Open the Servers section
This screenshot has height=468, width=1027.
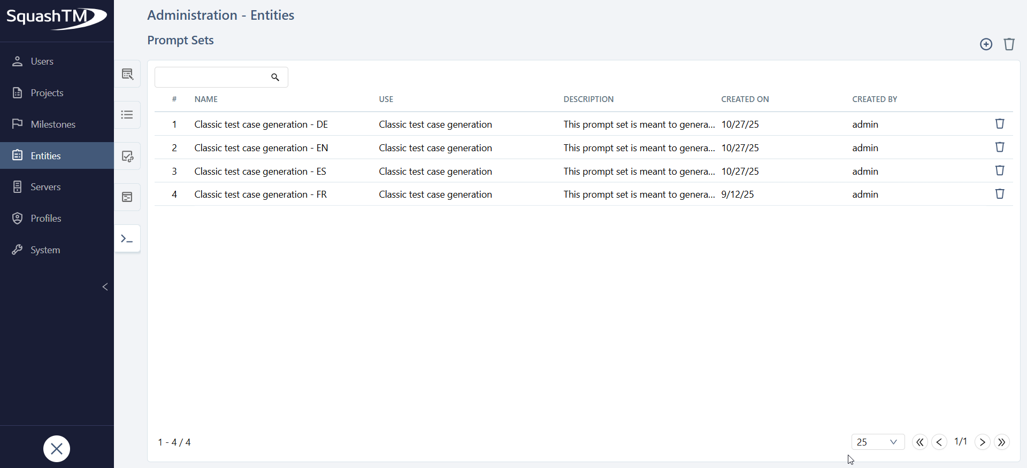click(x=57, y=187)
